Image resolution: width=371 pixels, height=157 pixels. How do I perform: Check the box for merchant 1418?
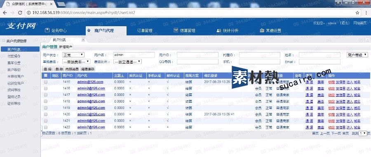tap(46, 101)
